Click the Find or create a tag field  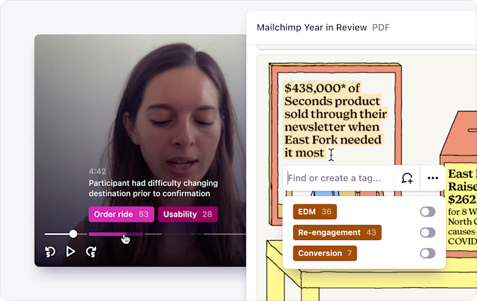tap(338, 178)
